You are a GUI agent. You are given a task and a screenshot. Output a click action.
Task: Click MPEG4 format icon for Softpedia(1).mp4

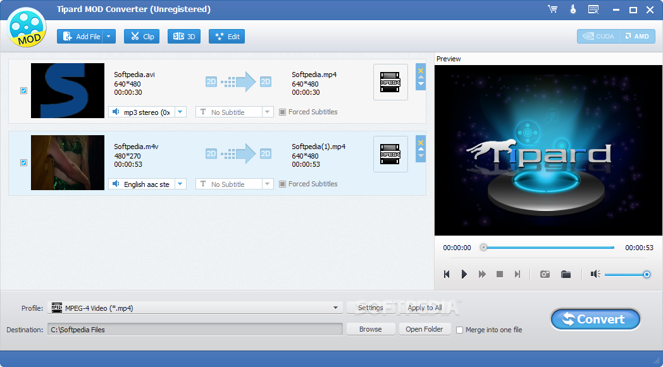[390, 154]
